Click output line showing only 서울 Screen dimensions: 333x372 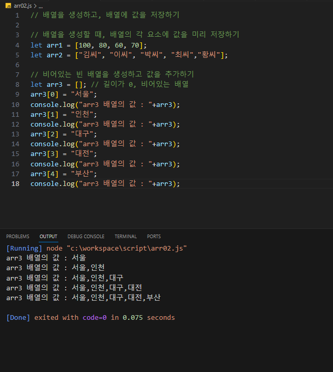click(46, 258)
